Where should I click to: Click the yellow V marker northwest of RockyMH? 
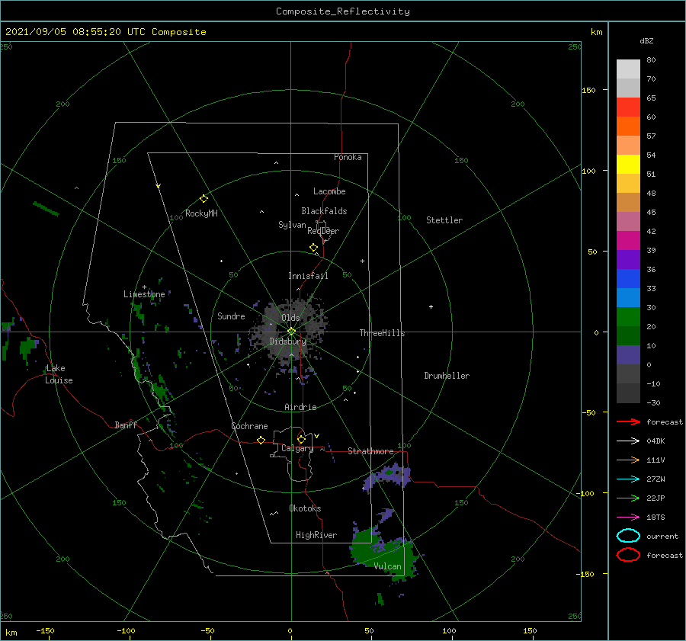tap(159, 186)
